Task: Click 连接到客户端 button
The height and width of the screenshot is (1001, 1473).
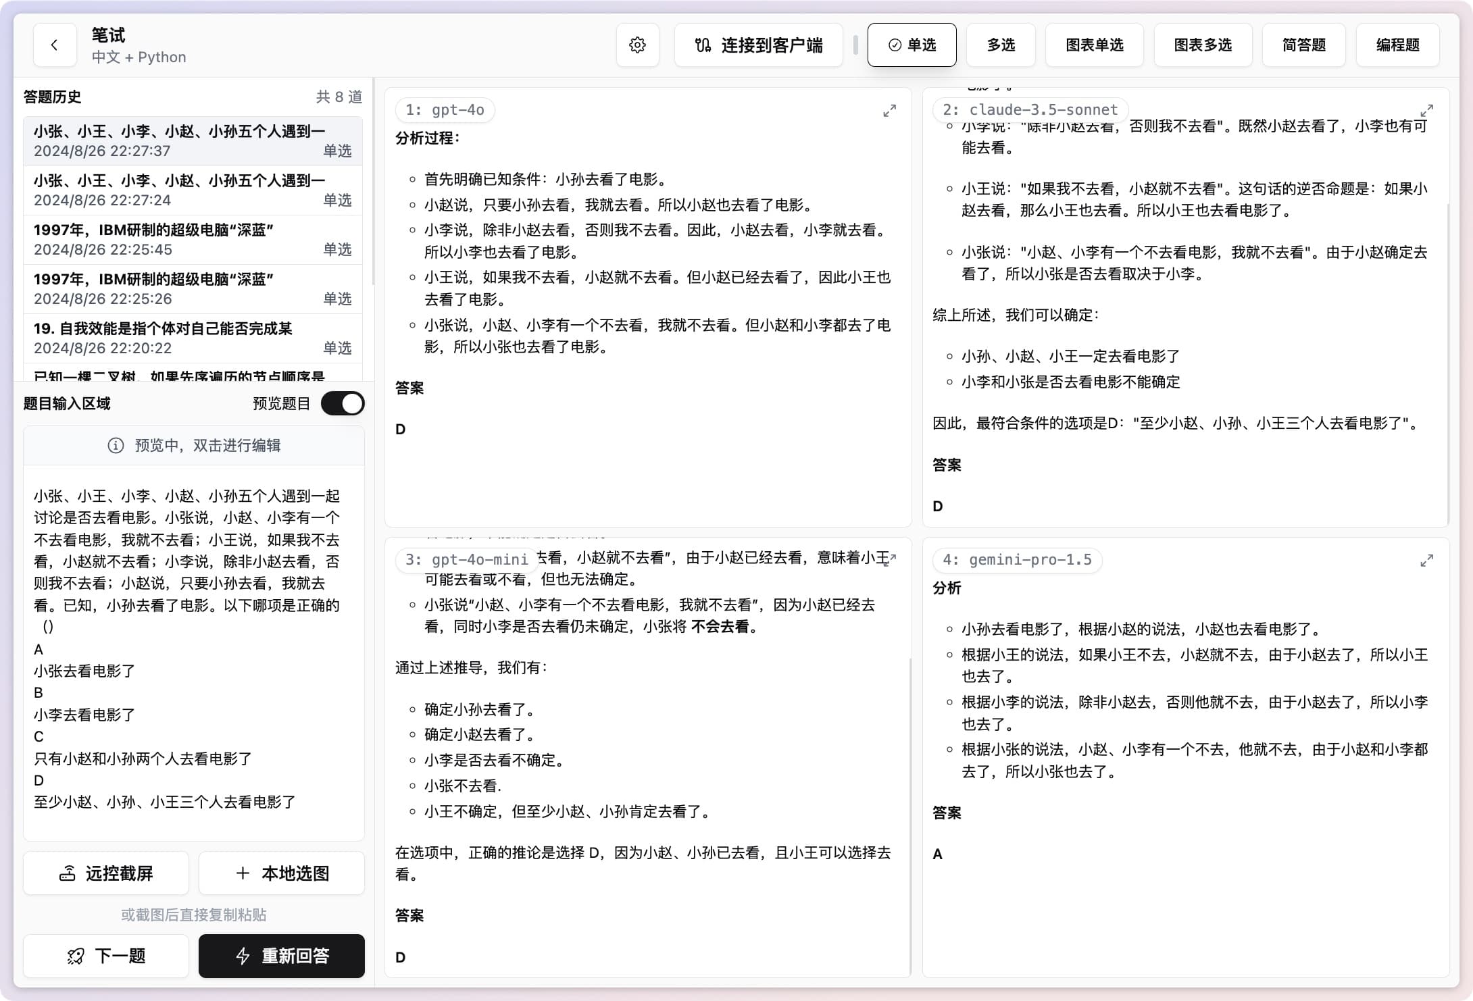Action: (758, 45)
